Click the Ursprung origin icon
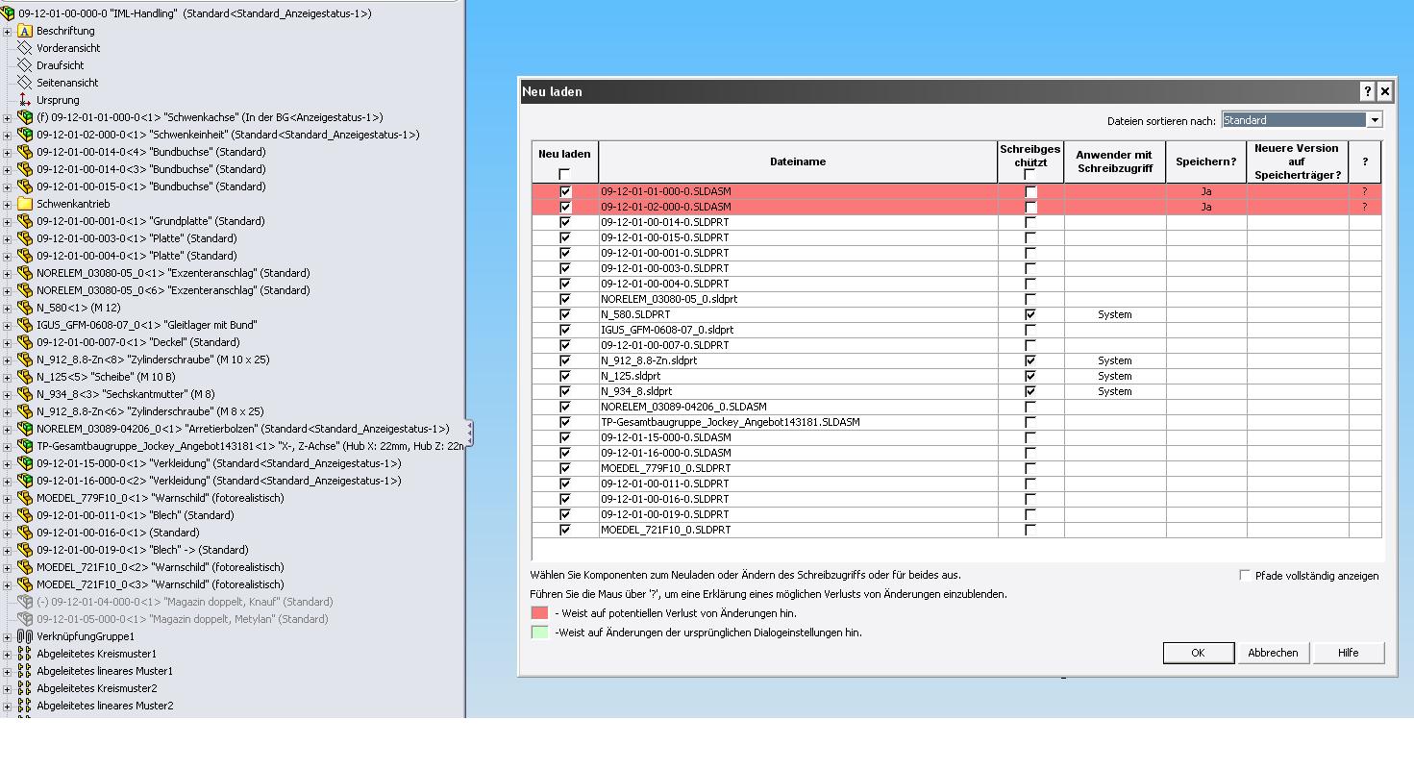This screenshot has height=769, width=1414. point(25,100)
